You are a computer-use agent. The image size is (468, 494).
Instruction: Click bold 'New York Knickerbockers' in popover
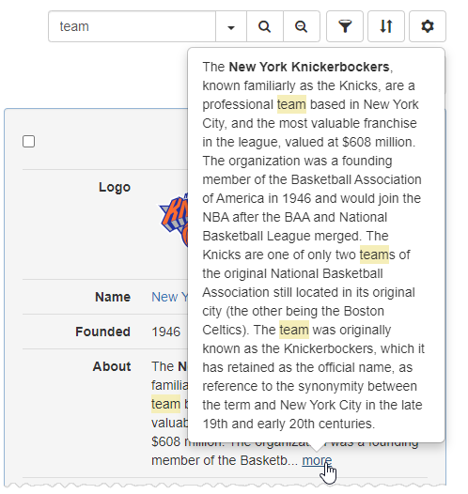tap(309, 67)
